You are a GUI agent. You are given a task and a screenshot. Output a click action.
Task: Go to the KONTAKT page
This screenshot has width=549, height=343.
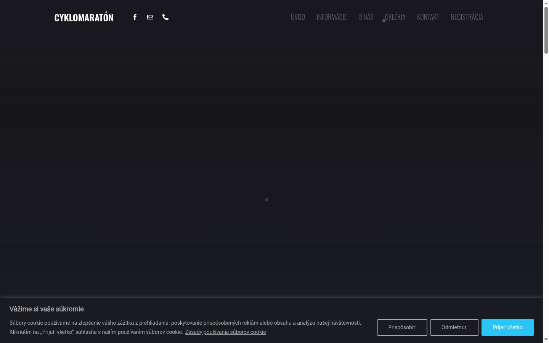tap(428, 17)
